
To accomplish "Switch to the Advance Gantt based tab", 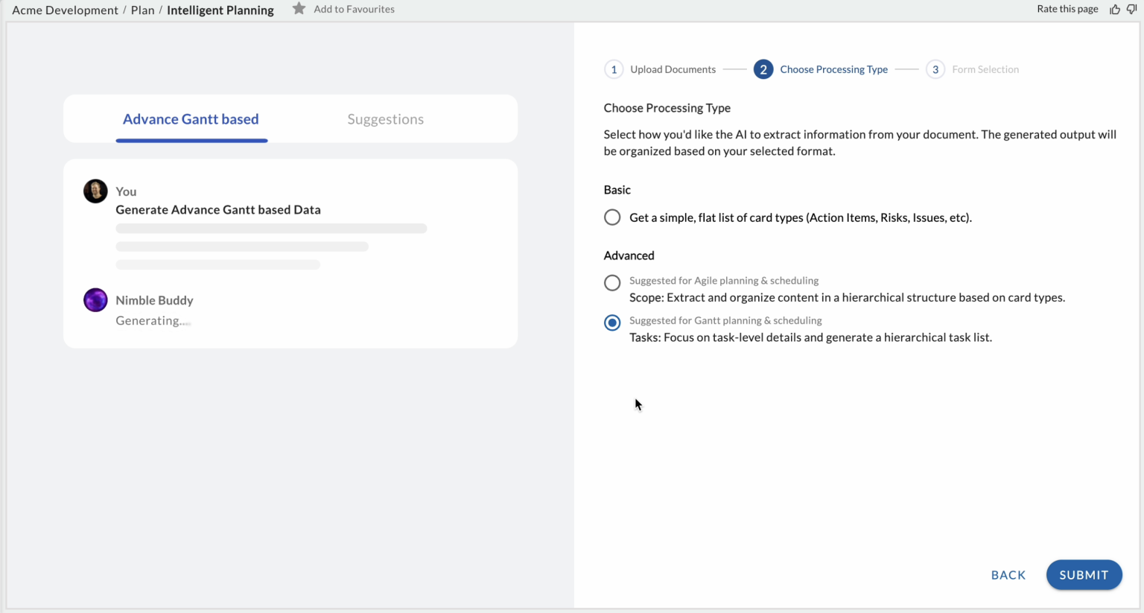I will click(191, 119).
